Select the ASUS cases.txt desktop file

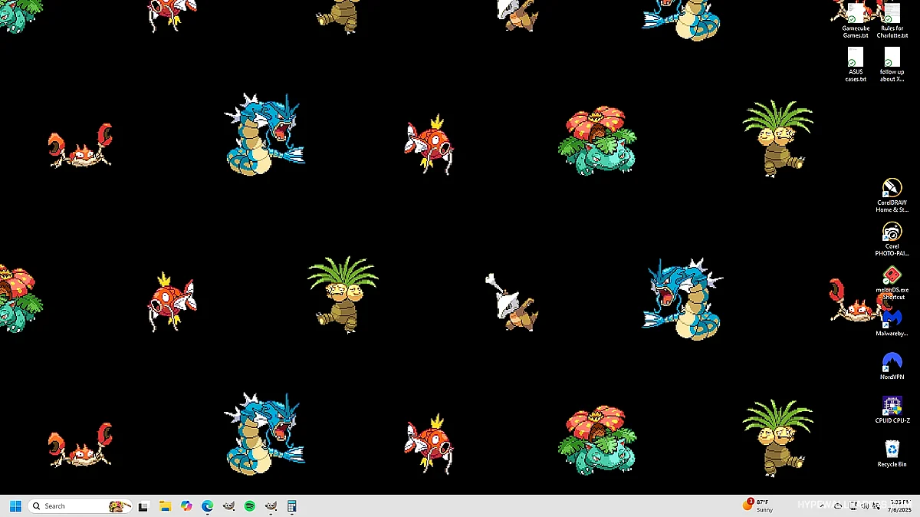(856, 64)
